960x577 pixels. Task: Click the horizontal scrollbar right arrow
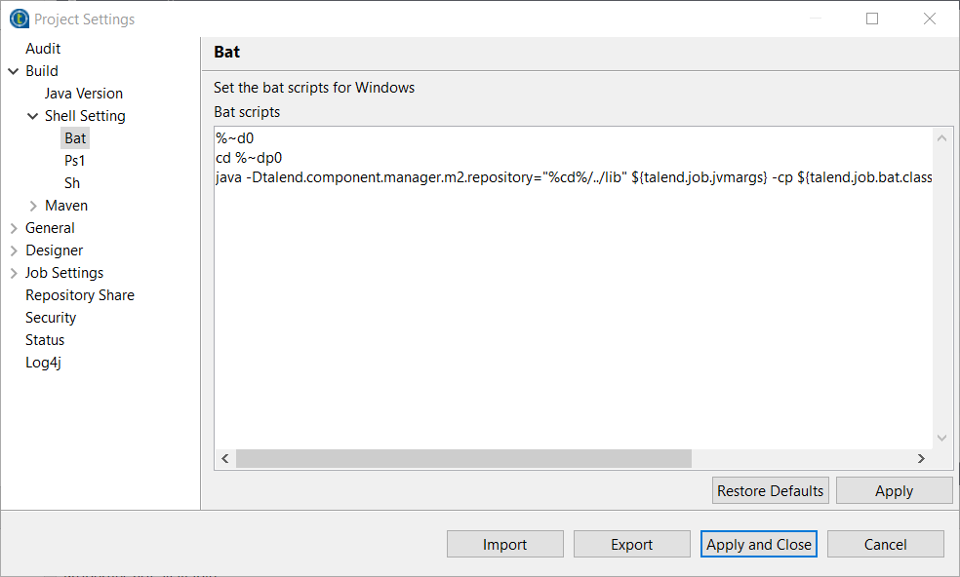tap(920, 458)
